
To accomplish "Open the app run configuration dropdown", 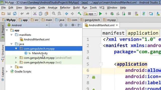I will (x=90, y=14).
